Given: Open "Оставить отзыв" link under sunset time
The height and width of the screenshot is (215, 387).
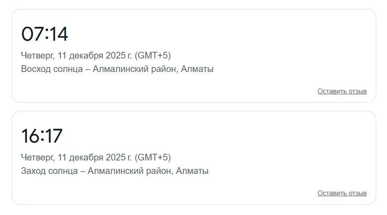Looking at the screenshot, I should point(342,193).
